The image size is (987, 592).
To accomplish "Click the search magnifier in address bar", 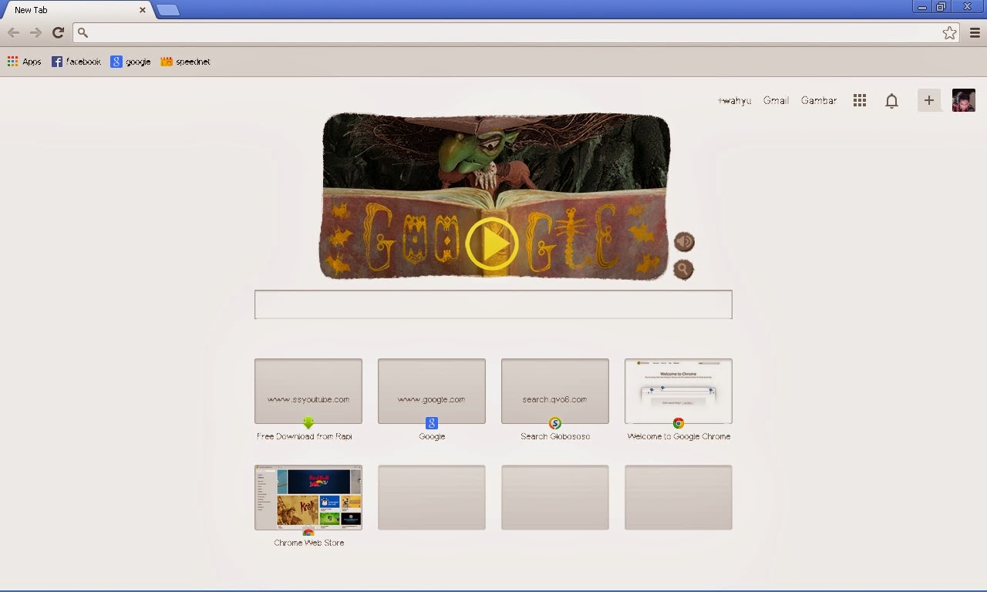I will (x=83, y=33).
